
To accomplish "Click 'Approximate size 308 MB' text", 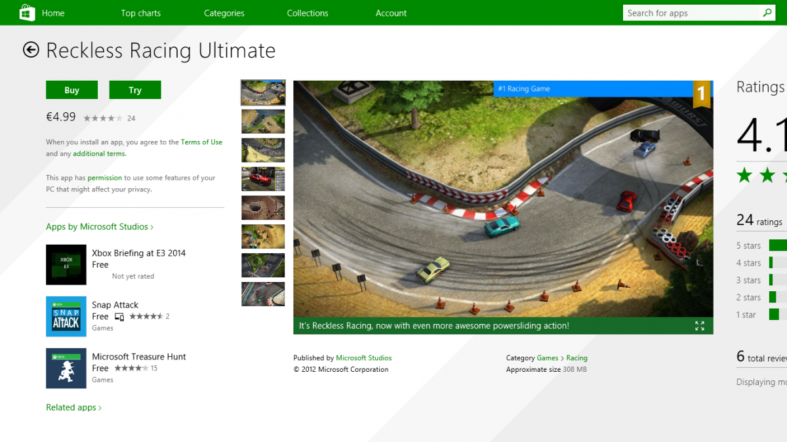I will click(x=546, y=370).
